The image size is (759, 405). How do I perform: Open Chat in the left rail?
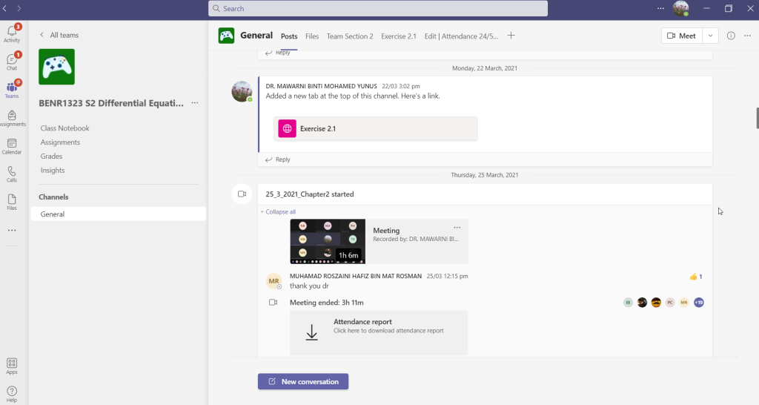click(x=12, y=62)
